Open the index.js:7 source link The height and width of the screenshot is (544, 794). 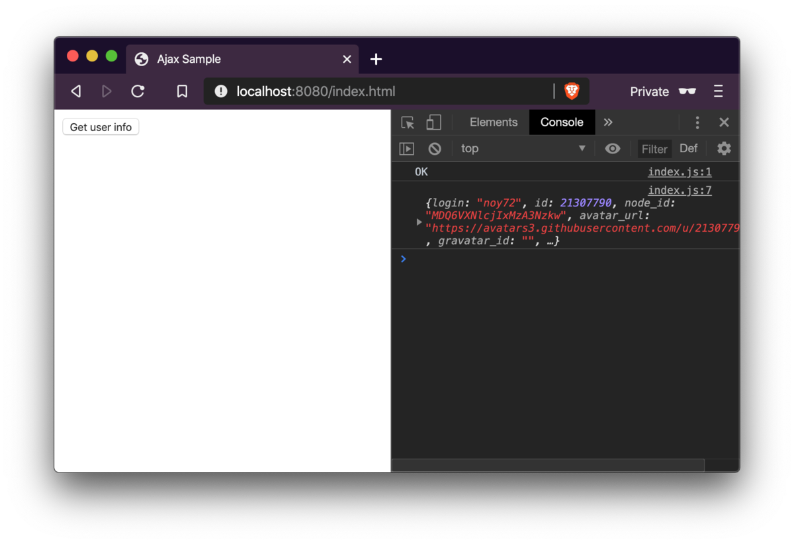(x=680, y=191)
